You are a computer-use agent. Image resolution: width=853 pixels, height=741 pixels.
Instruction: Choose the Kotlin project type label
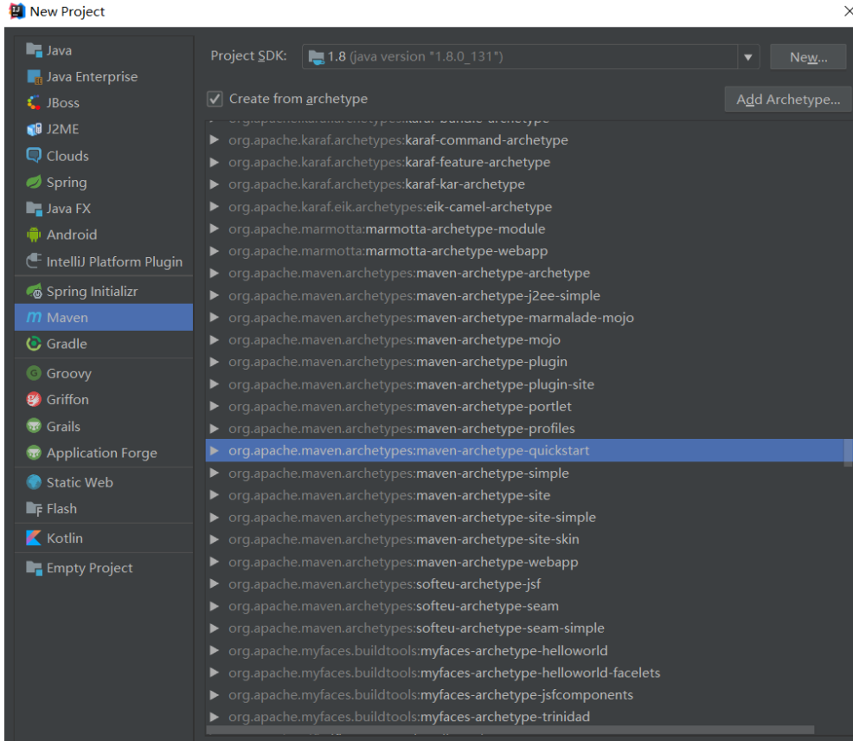point(65,538)
